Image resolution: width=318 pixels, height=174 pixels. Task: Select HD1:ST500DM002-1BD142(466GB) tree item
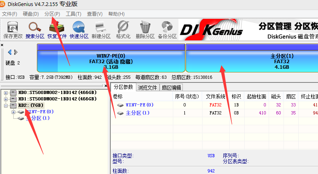[57, 99]
